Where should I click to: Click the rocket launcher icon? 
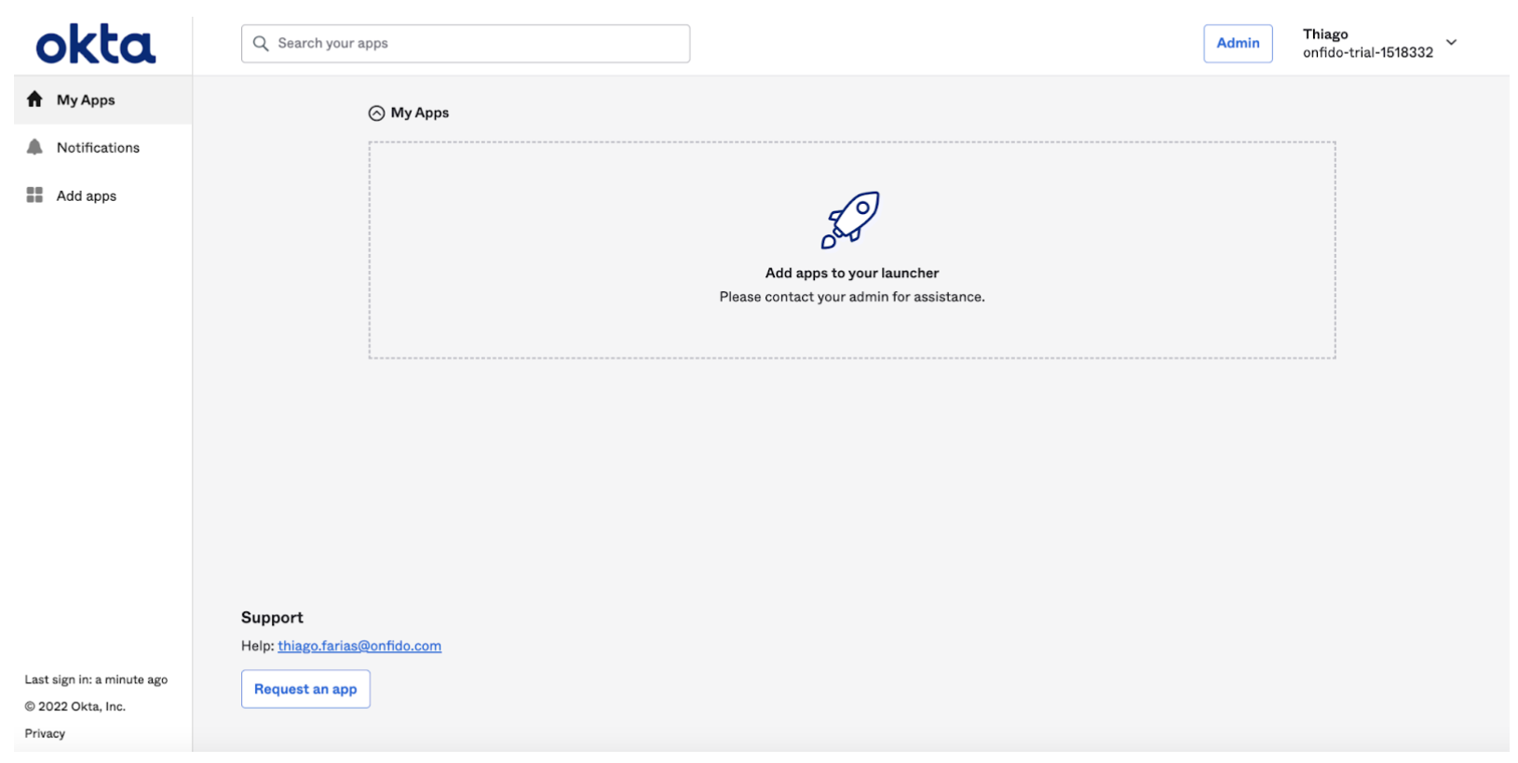tap(850, 220)
